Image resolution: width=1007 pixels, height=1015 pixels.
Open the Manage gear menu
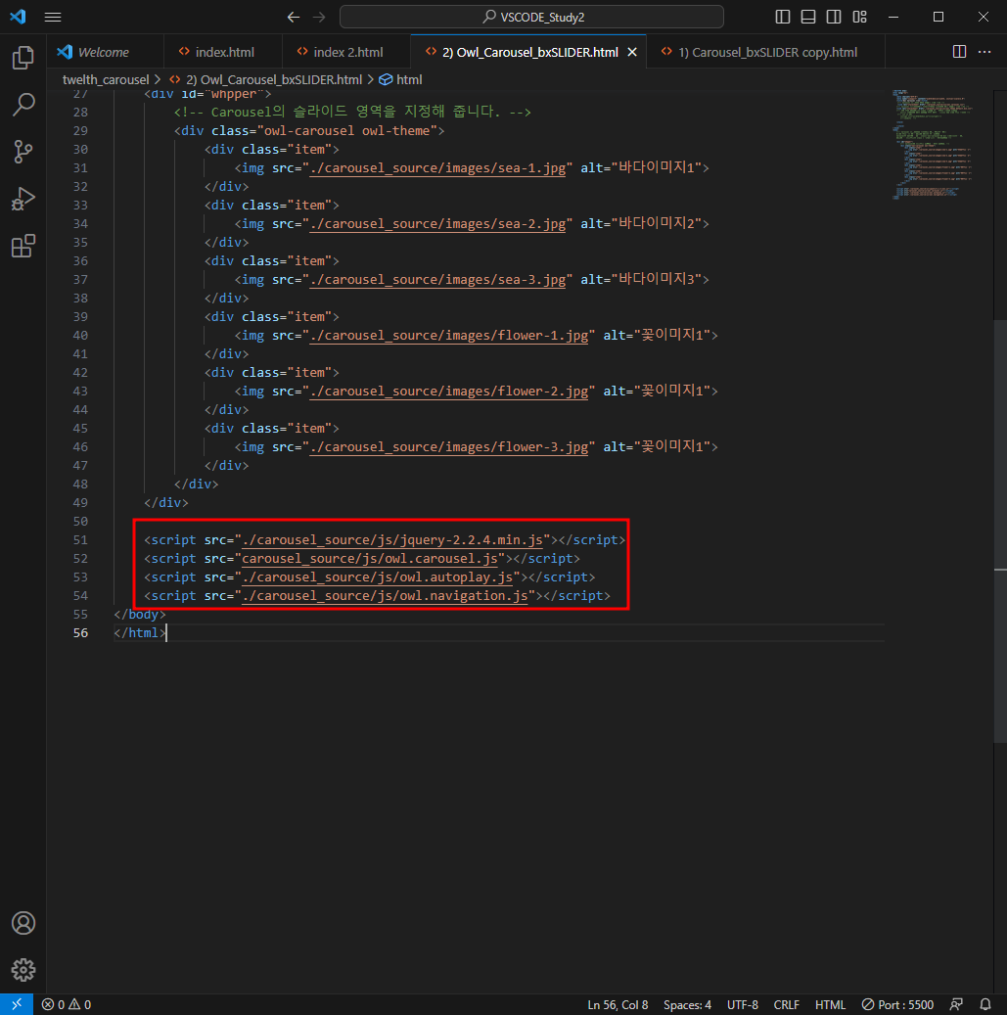23,970
